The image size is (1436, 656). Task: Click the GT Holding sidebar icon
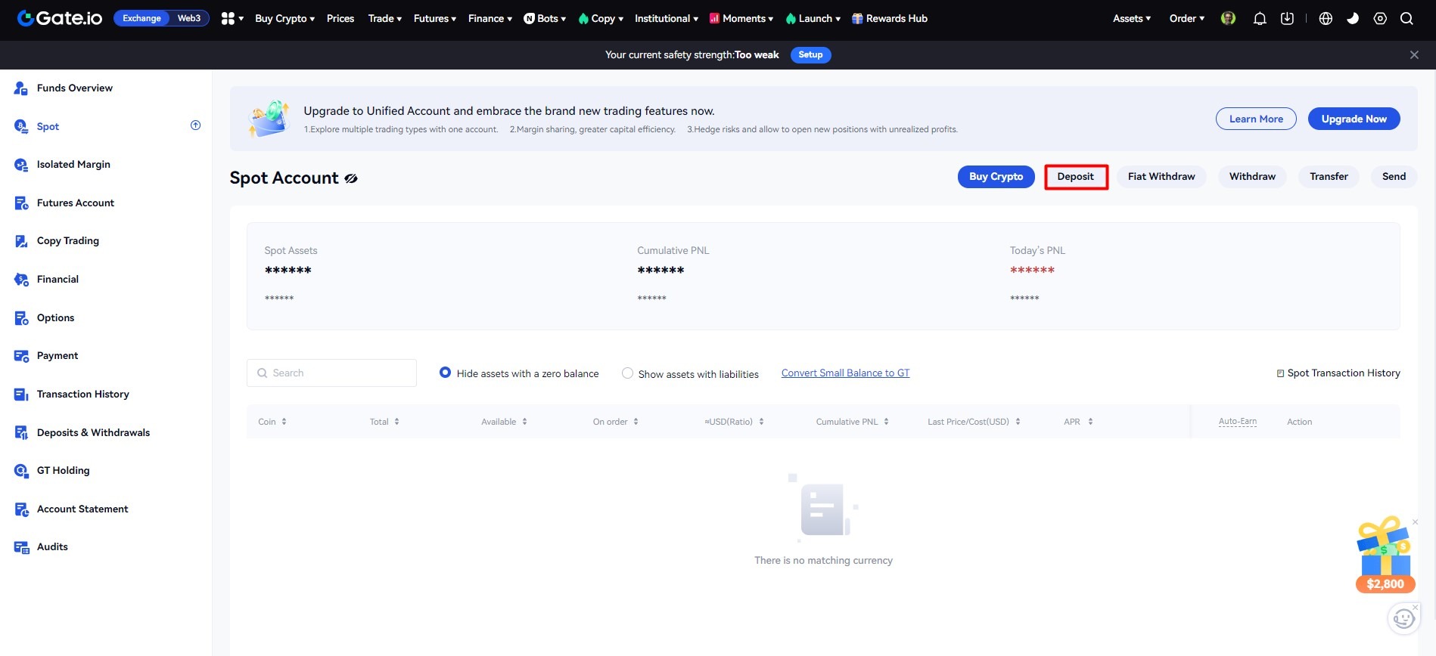21,471
